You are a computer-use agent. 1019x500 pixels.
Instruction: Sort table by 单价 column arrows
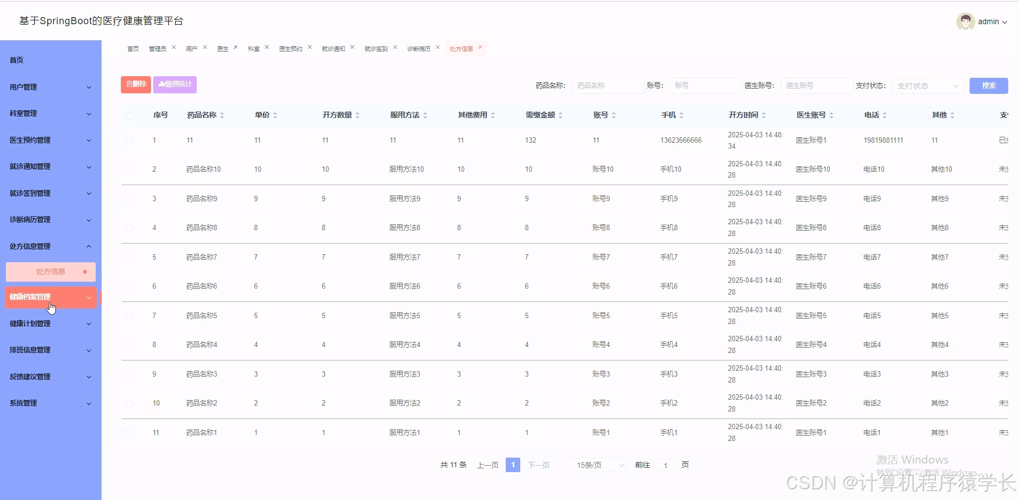pos(275,114)
